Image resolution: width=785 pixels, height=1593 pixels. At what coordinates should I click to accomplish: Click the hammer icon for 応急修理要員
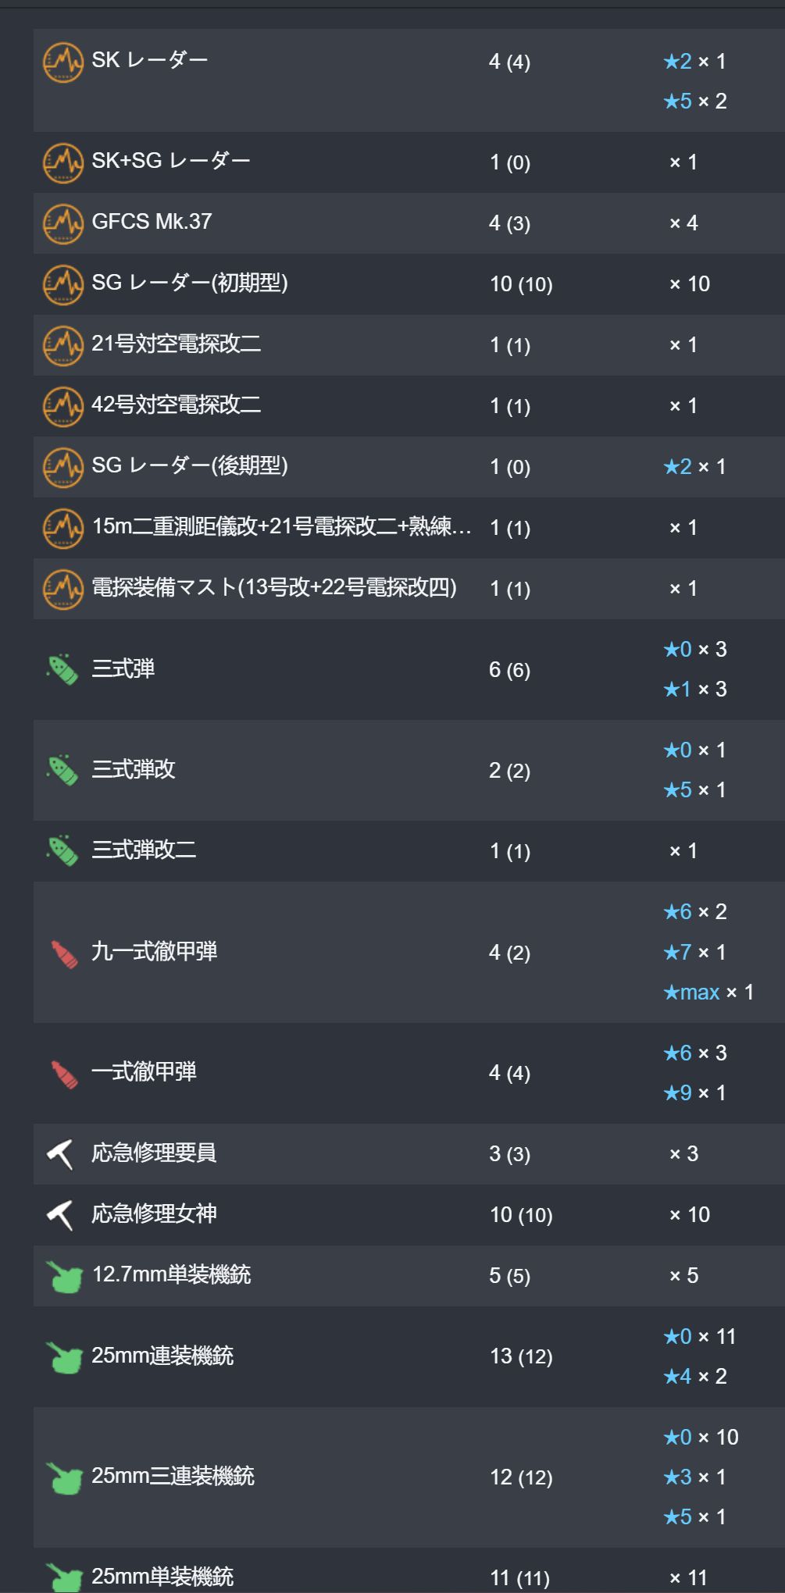coord(60,1153)
